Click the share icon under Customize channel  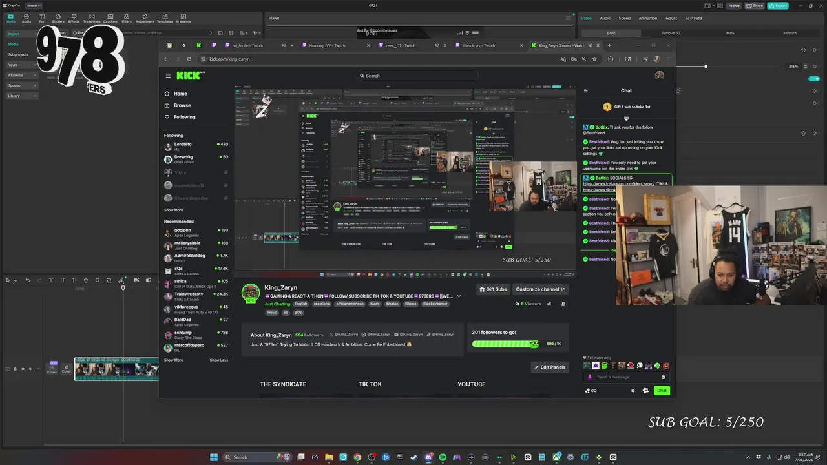tap(549, 304)
